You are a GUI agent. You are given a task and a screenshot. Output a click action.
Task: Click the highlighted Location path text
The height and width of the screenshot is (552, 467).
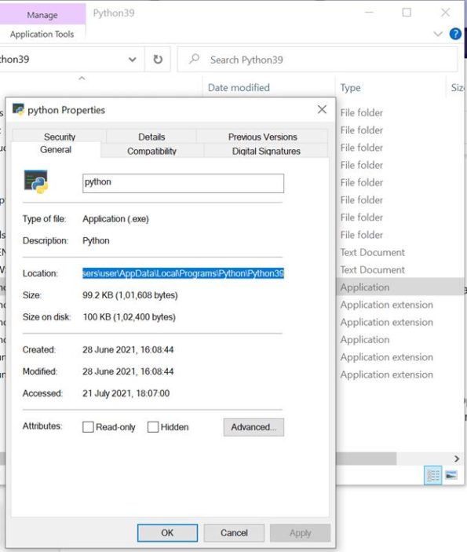tap(183, 273)
